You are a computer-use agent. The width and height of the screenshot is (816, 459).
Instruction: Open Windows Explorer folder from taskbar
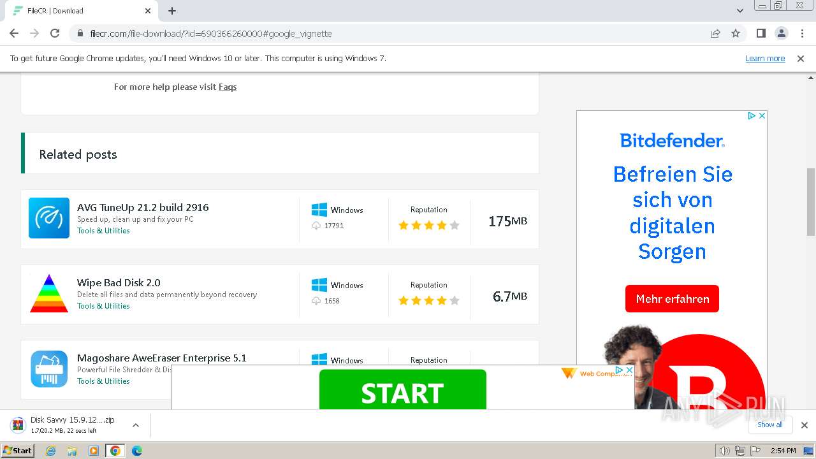click(72, 451)
